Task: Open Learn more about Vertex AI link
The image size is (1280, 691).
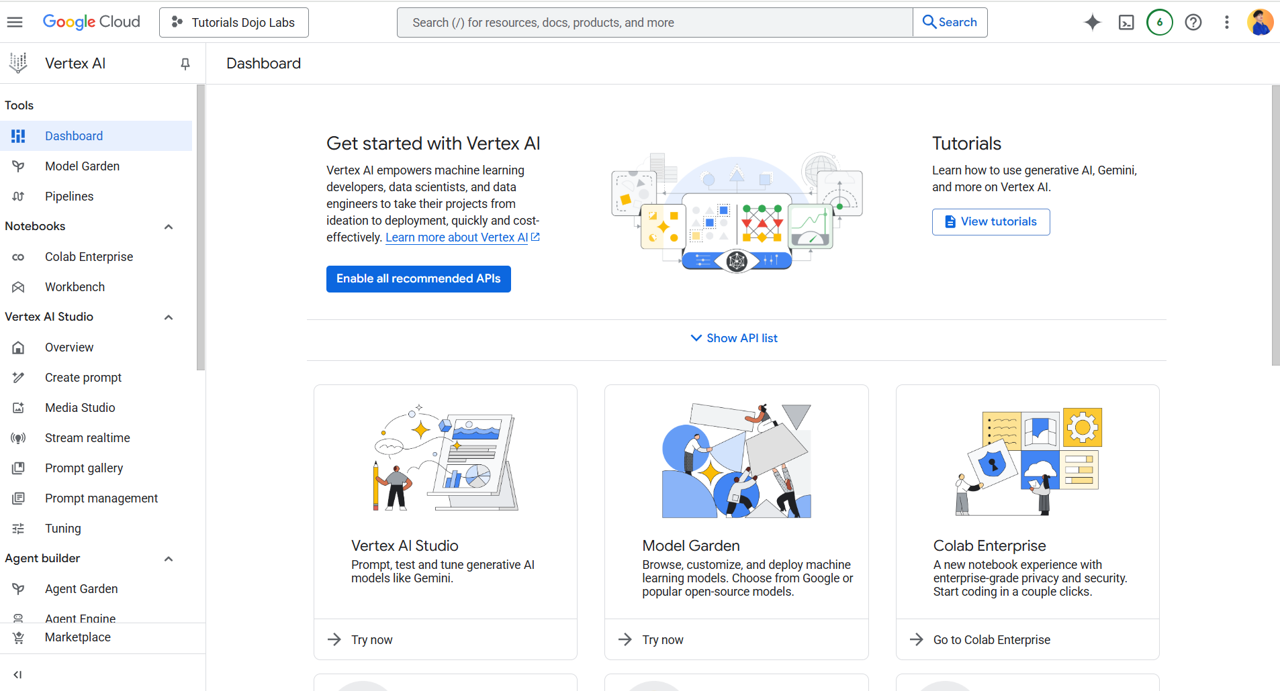Action: point(457,237)
